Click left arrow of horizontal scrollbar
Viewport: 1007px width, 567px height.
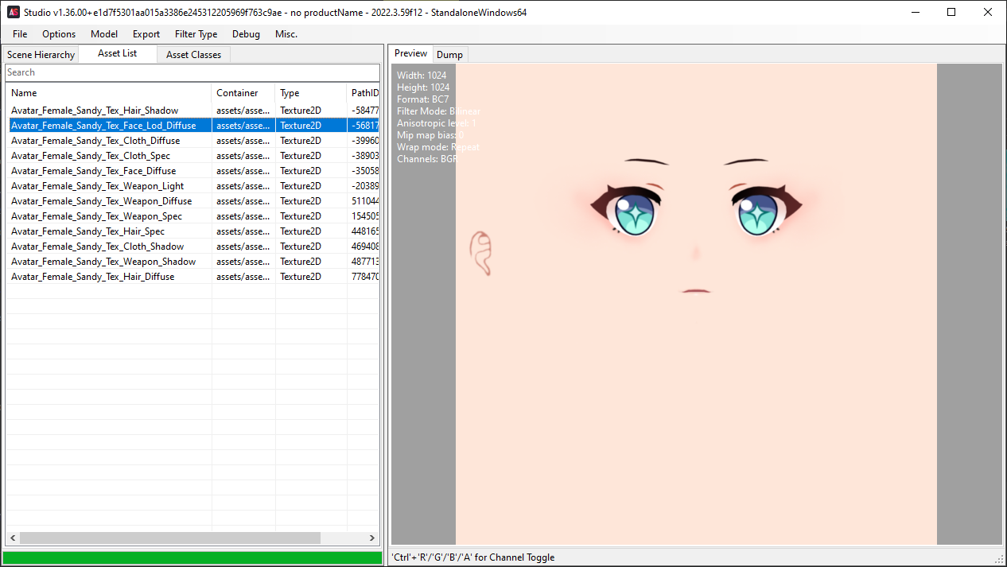(12, 538)
